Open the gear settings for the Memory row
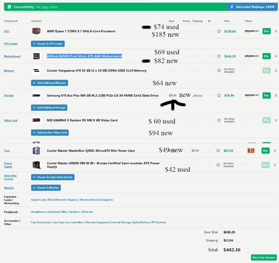This screenshot has height=263, width=279. 219,71
